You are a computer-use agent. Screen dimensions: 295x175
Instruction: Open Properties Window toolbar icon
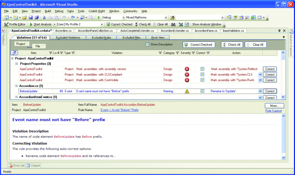coord(235,17)
